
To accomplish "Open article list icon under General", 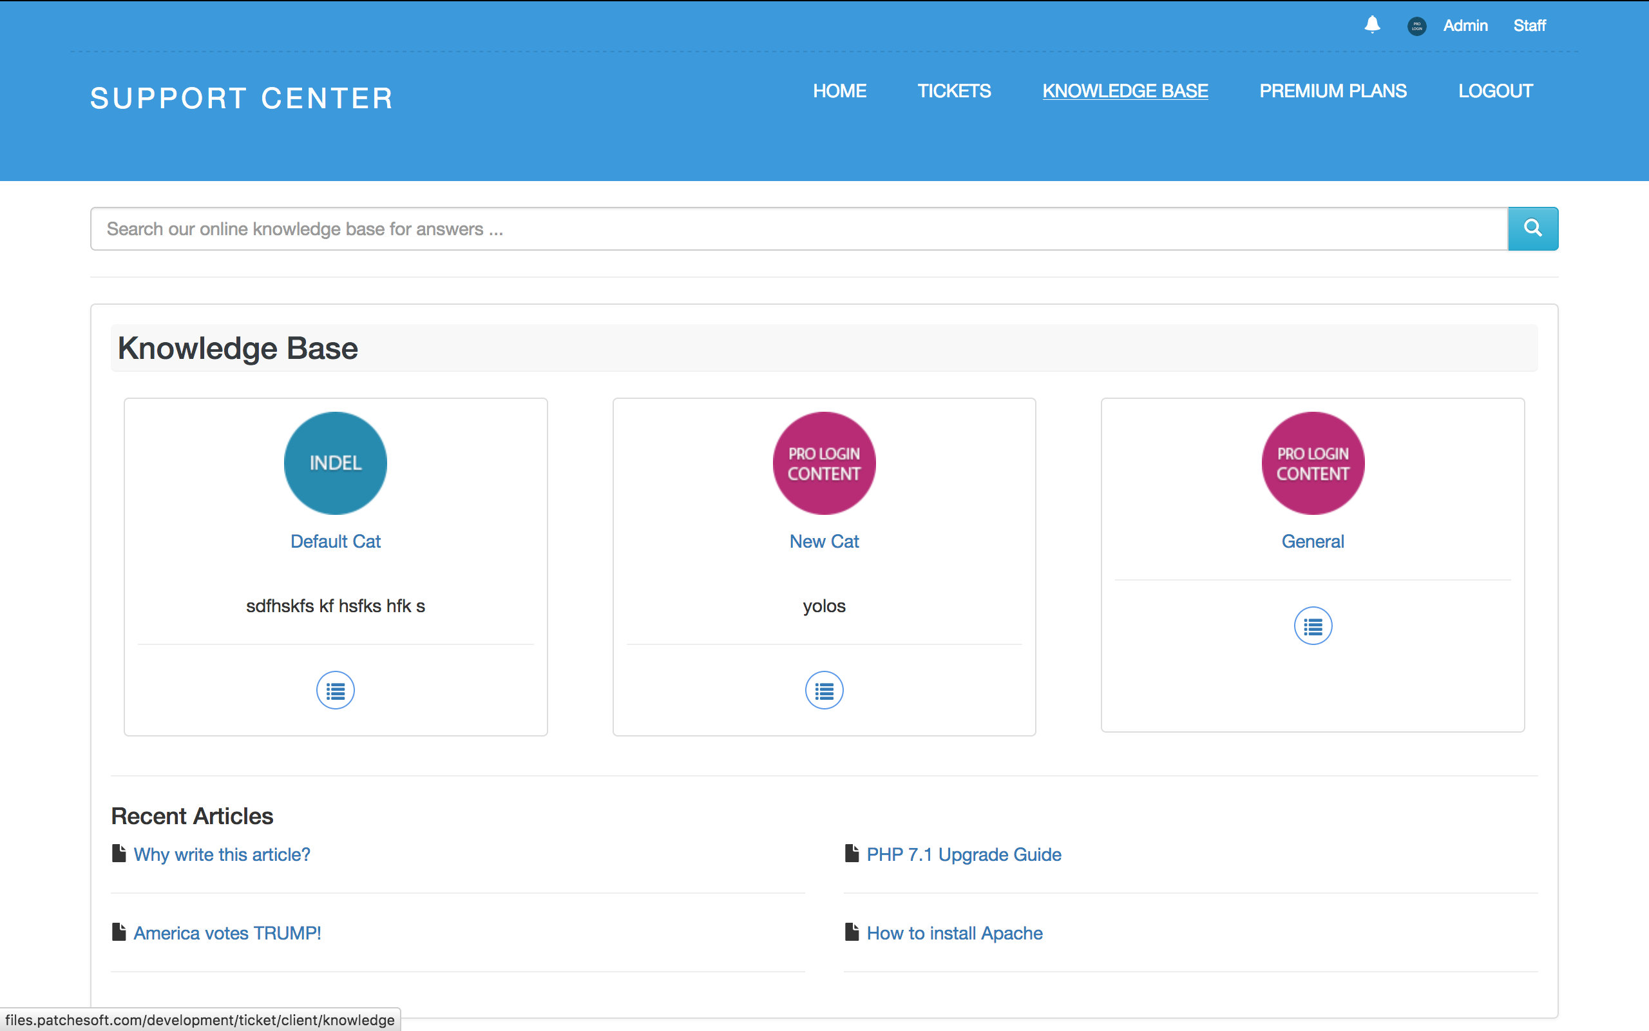I will (1312, 626).
